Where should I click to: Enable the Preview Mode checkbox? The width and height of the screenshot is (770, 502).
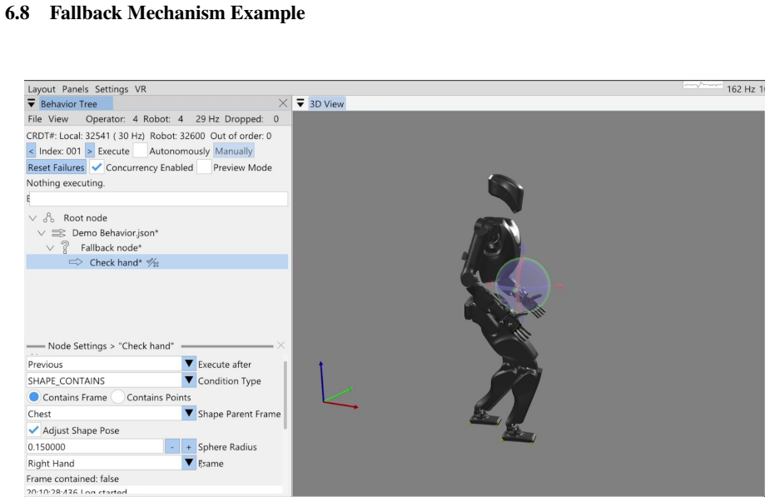click(x=204, y=167)
